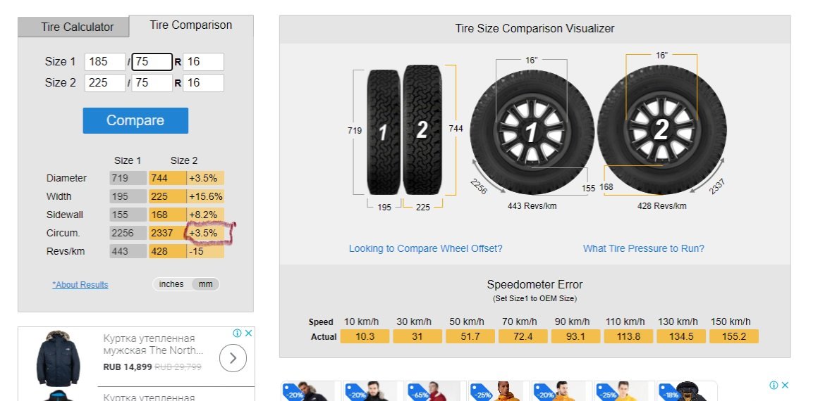Switch units to inches

coord(171,284)
